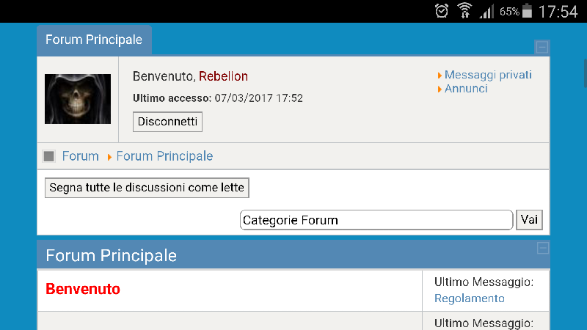Tap the Wi-Fi status bar icon
The width and height of the screenshot is (587, 330).
click(x=464, y=10)
